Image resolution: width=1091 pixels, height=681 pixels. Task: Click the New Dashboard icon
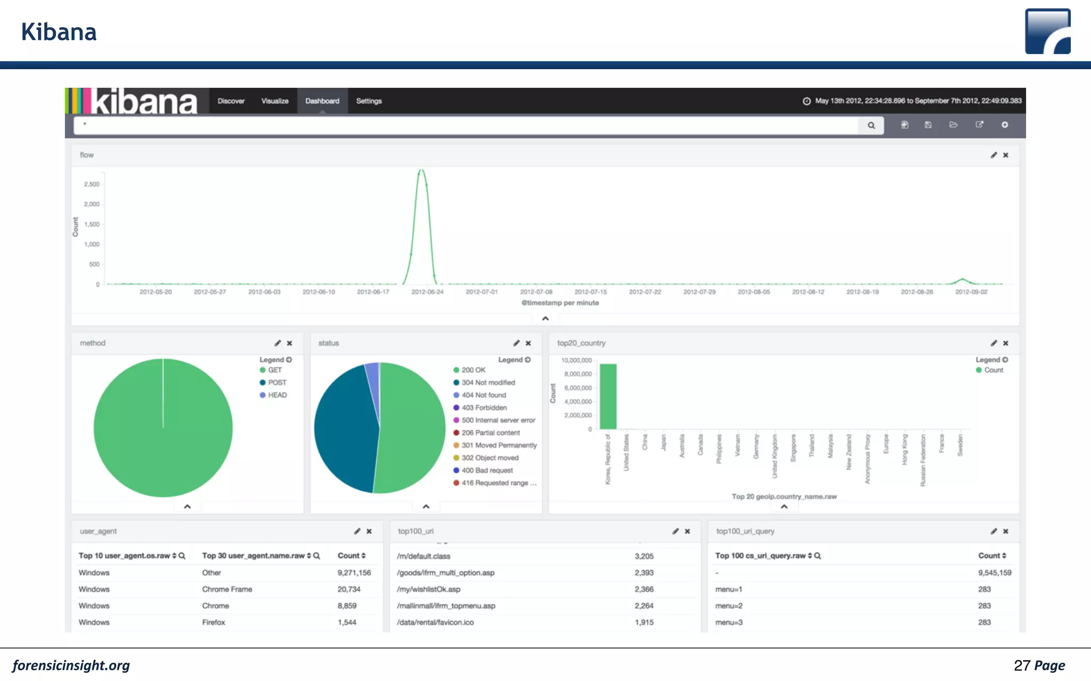905,124
